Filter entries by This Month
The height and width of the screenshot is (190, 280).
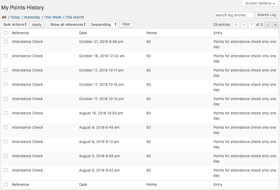click(75, 17)
